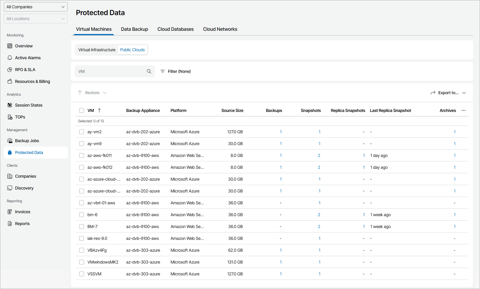Open the Export to... menu

(448, 92)
